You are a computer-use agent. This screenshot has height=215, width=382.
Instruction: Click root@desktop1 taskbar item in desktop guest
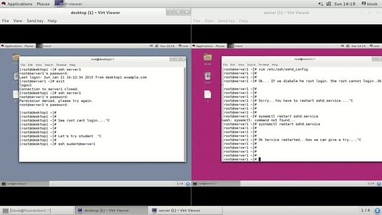(x=24, y=183)
